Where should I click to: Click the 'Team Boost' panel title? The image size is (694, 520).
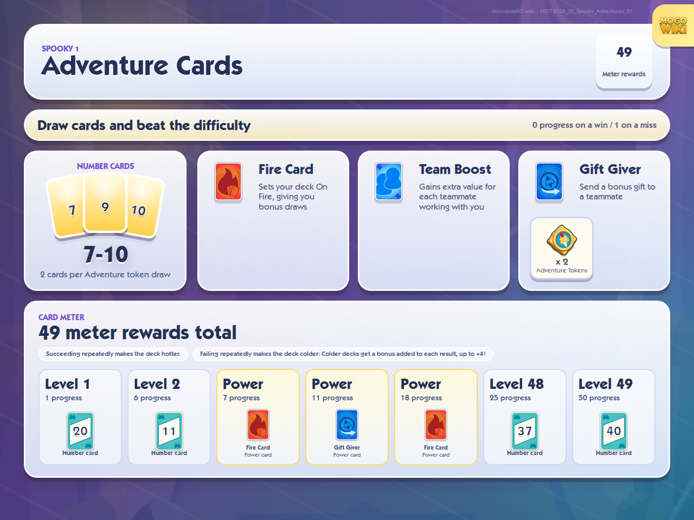tap(455, 170)
